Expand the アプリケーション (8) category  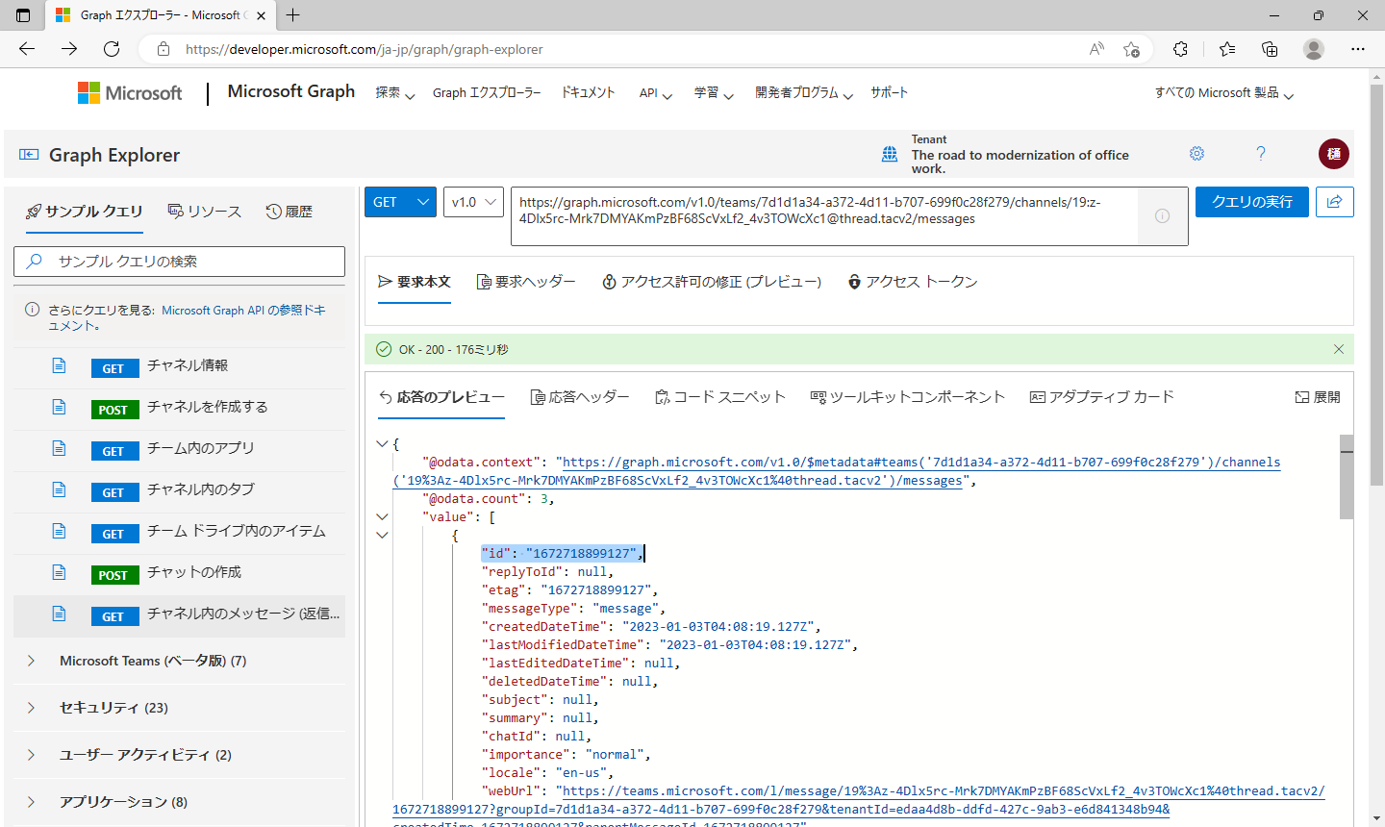point(31,802)
